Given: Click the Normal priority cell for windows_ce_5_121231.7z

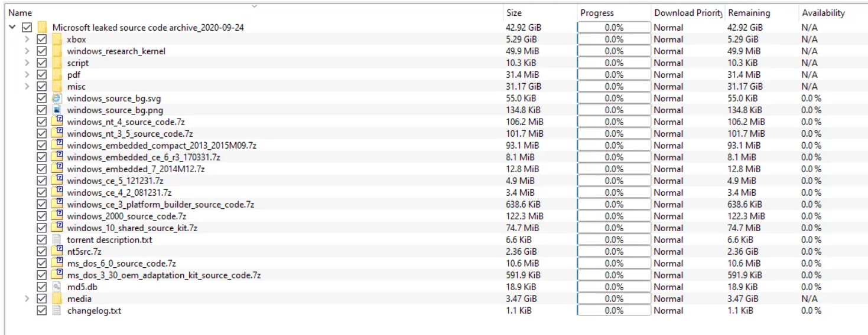Looking at the screenshot, I should [x=668, y=181].
